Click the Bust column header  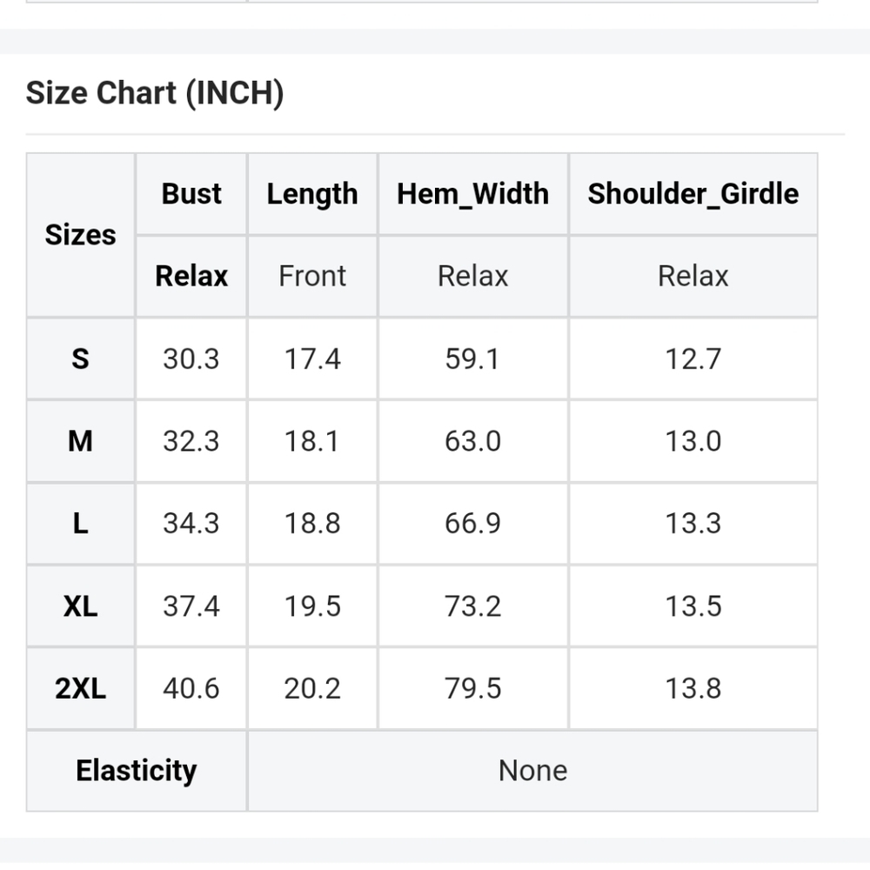coord(191,194)
